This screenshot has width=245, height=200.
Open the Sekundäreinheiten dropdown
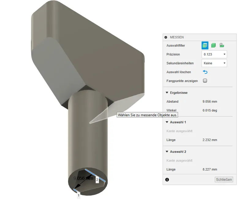click(x=214, y=63)
